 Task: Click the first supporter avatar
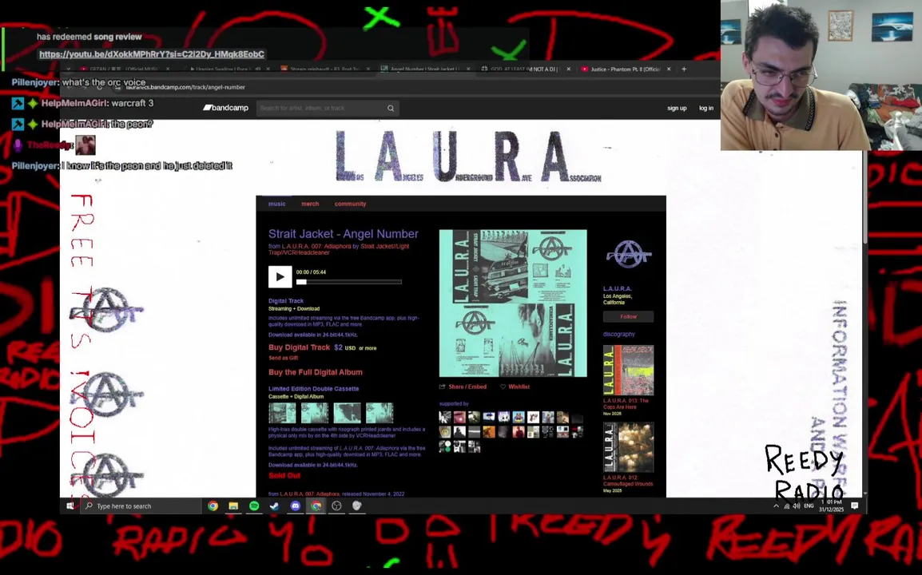click(x=445, y=418)
